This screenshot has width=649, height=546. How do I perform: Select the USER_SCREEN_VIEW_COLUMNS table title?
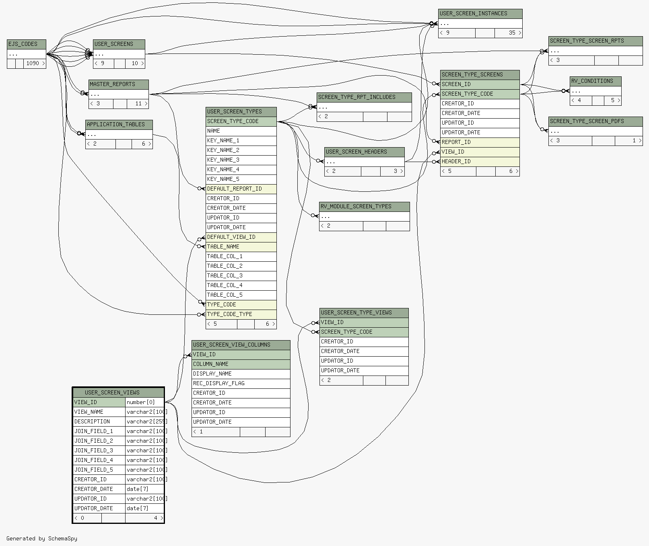[x=241, y=345]
